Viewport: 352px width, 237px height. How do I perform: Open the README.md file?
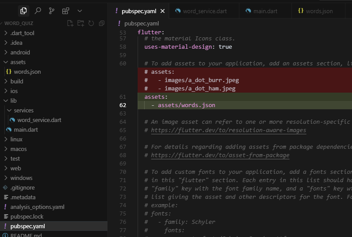(x=54, y=234)
